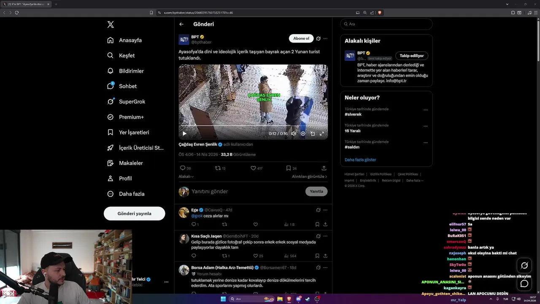This screenshot has width=540, height=304.
Task: Share Kısa Saçlı Jaqen's reply
Action: [x=325, y=256]
